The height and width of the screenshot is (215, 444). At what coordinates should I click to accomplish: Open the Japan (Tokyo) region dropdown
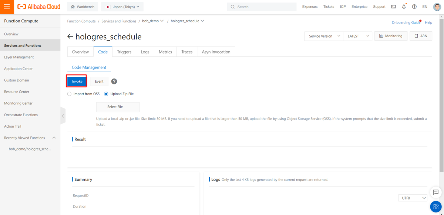(122, 7)
